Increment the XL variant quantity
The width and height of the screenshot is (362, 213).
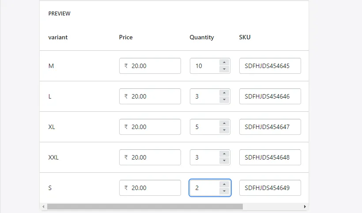[x=224, y=123]
